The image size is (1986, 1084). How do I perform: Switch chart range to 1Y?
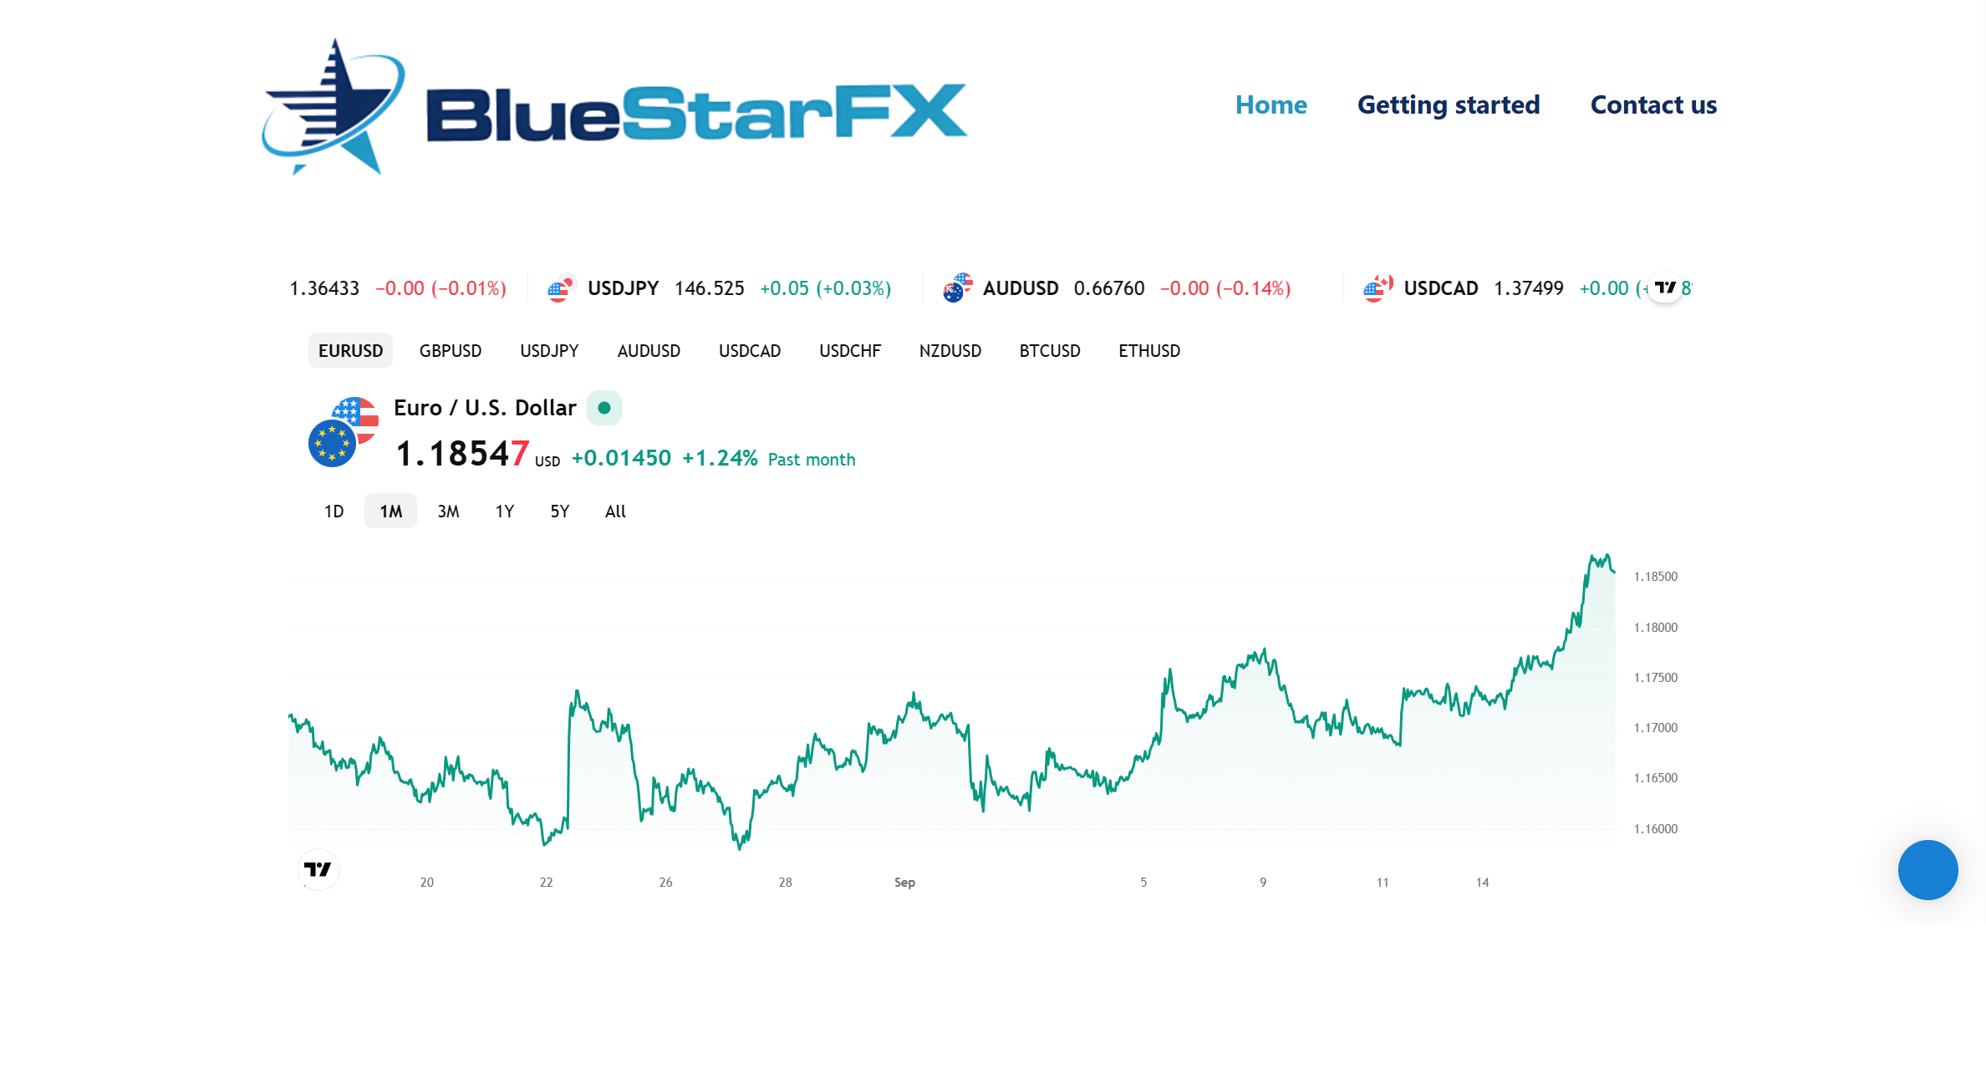504,511
